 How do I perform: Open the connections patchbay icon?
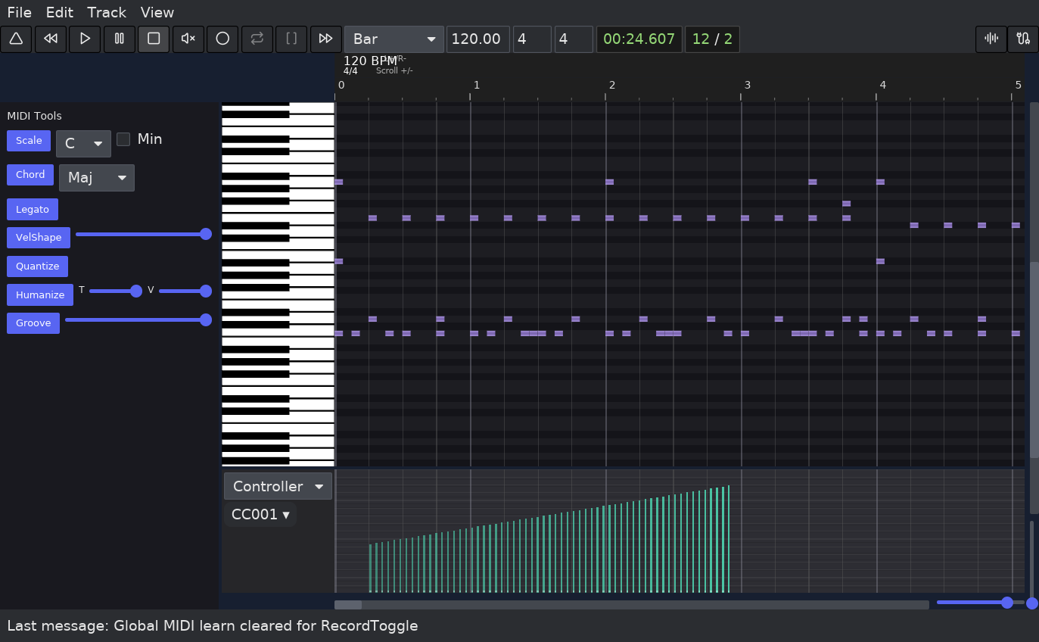(1023, 39)
